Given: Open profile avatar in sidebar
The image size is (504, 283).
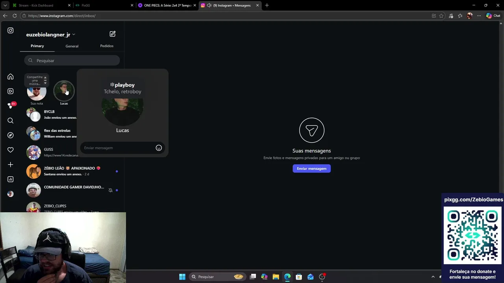Looking at the screenshot, I should coord(11,194).
